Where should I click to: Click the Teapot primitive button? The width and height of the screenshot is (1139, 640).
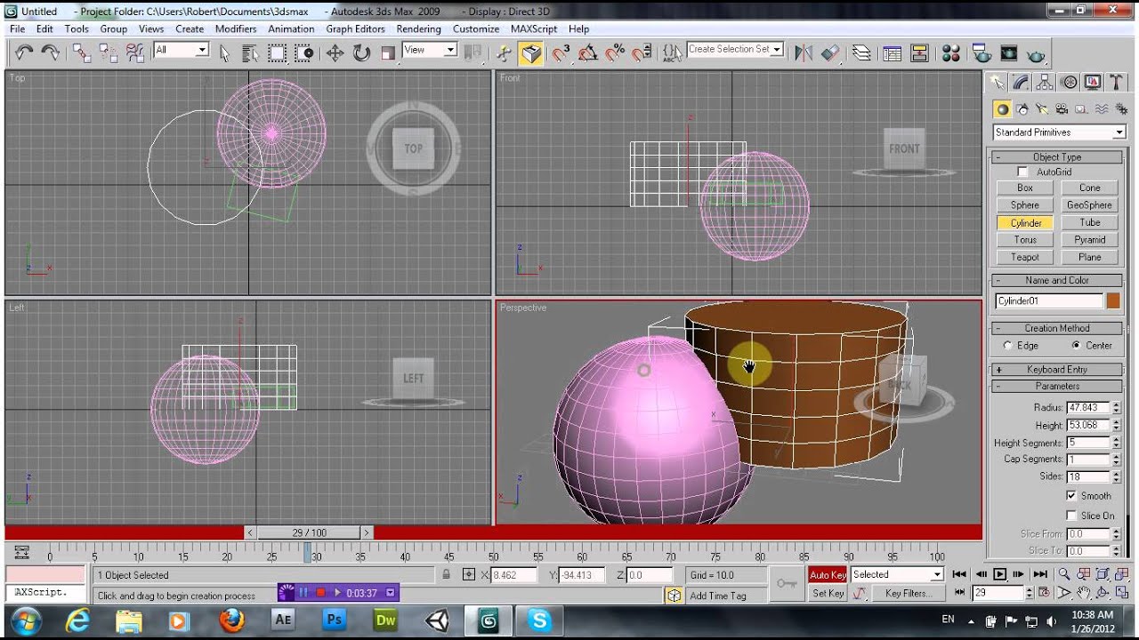[1025, 257]
